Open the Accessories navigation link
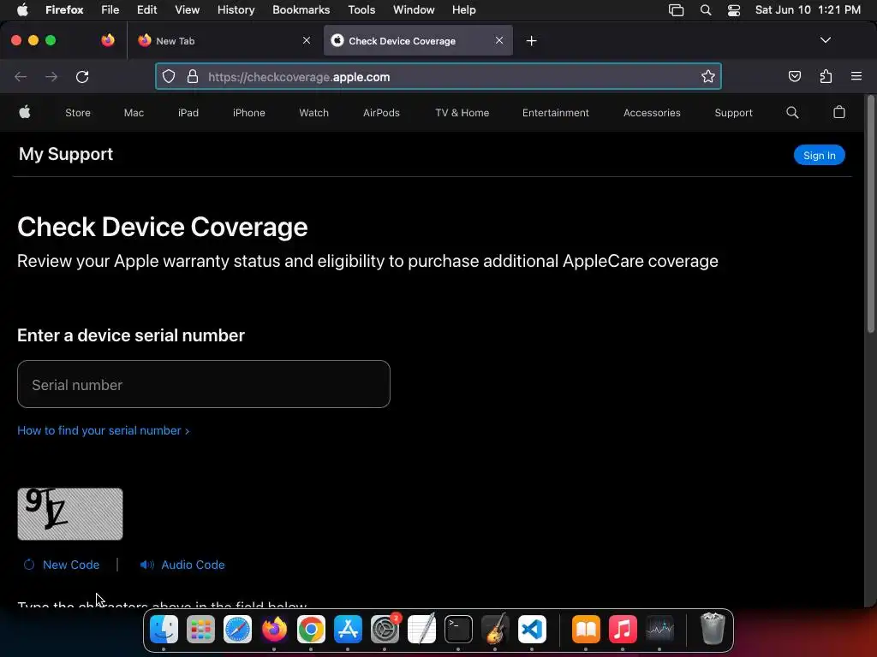This screenshot has width=877, height=657. [x=652, y=113]
